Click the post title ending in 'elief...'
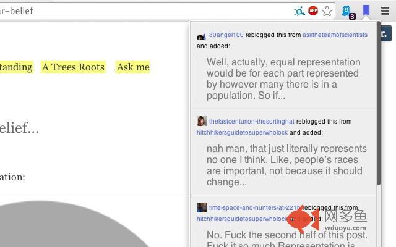This screenshot has width=396, height=247. point(19,128)
